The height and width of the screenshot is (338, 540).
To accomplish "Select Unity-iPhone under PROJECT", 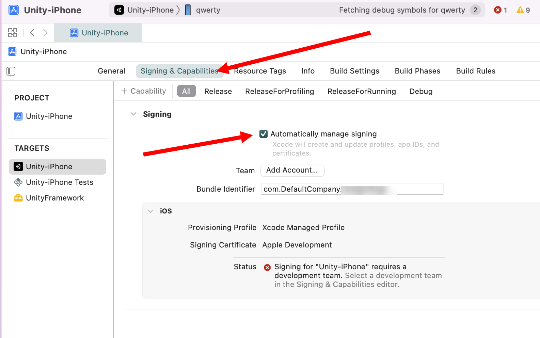I will (x=43, y=116).
